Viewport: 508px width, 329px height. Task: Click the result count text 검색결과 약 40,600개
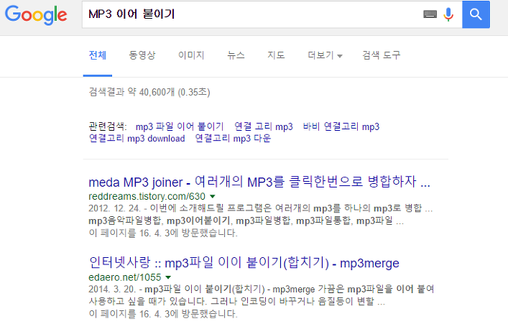point(149,92)
